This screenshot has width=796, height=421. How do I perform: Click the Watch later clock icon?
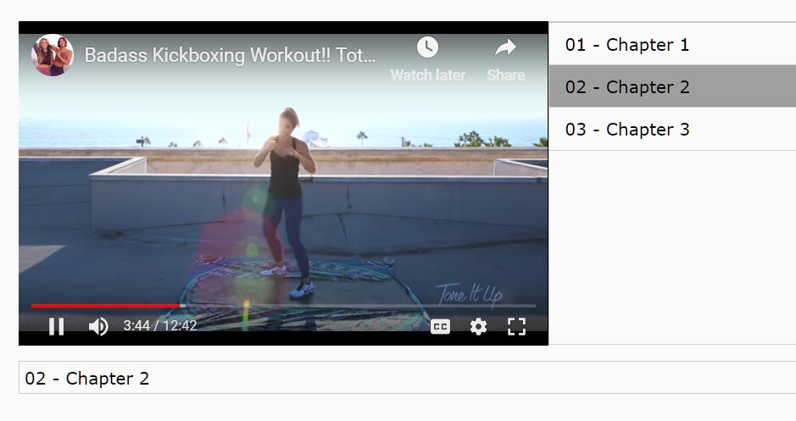point(427,47)
